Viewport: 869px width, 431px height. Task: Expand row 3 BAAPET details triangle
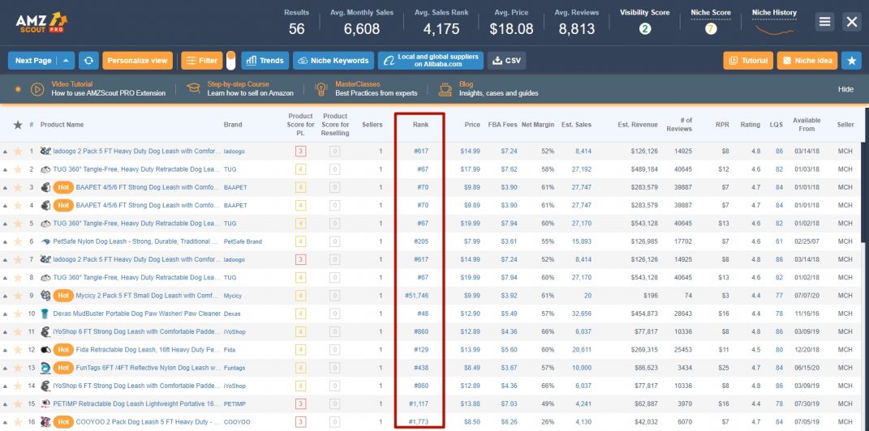[x=6, y=188]
